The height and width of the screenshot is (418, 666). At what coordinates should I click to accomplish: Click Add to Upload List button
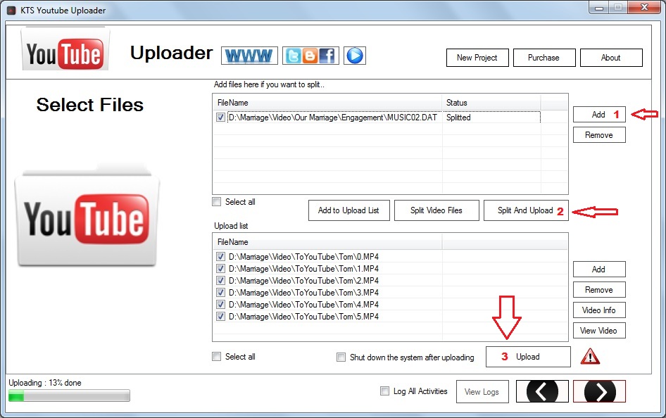(349, 210)
